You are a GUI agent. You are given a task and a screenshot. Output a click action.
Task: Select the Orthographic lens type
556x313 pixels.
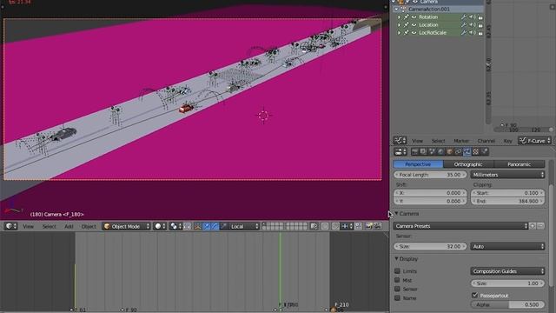468,164
